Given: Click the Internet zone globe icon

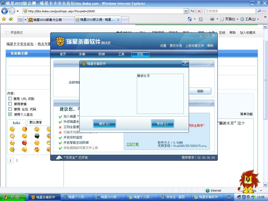Looking at the screenshot, I should (x=208, y=191).
